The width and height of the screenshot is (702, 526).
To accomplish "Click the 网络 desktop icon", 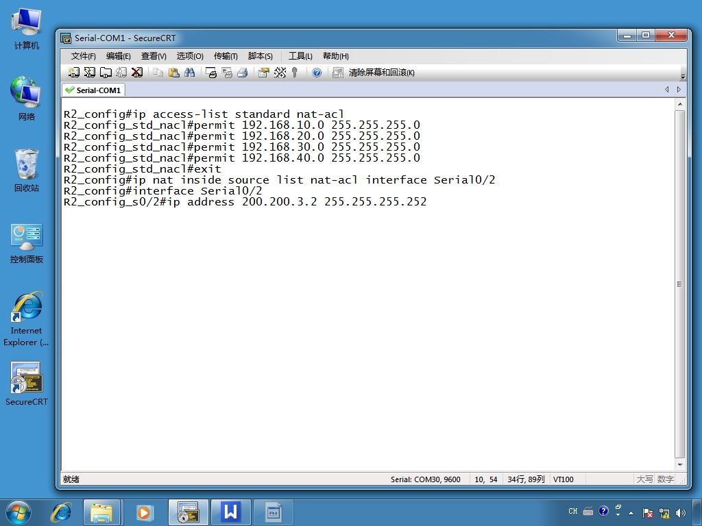I will click(x=27, y=99).
